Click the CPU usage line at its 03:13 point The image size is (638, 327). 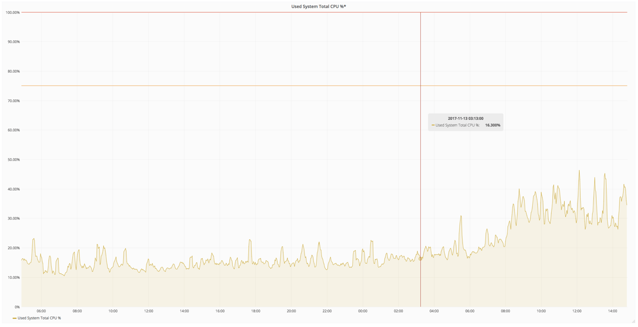420,258
